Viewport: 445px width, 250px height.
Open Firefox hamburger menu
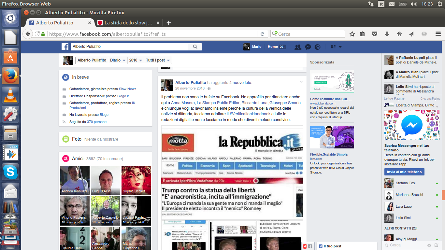pos(438,34)
